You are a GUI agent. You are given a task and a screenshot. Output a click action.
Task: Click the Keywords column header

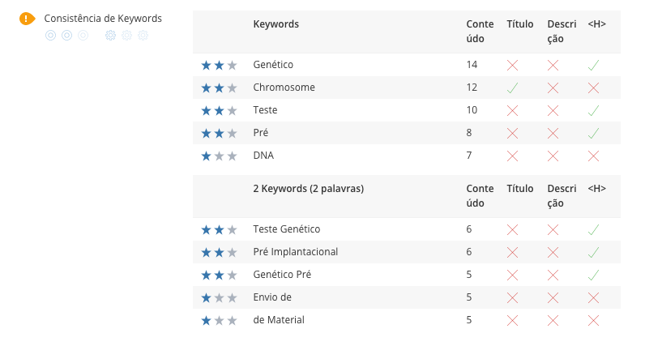point(276,24)
